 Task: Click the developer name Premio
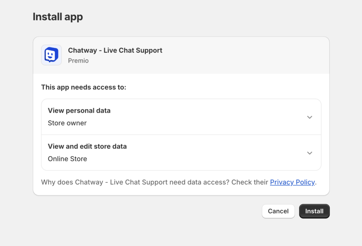[78, 60]
